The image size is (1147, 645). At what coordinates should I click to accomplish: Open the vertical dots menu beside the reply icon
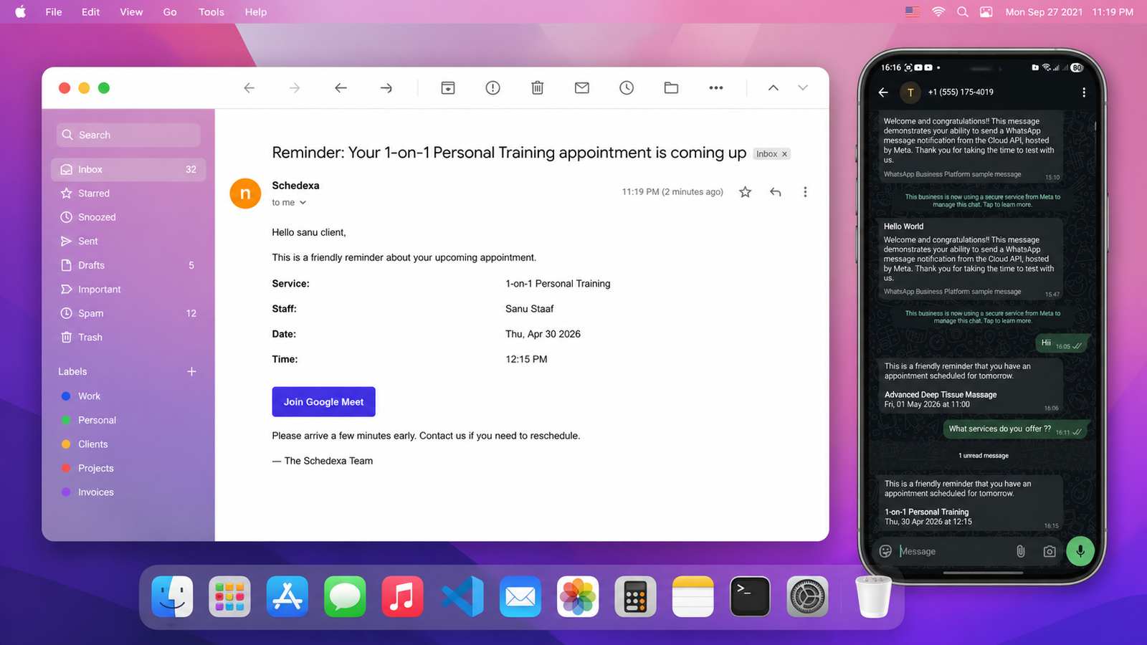coord(805,192)
